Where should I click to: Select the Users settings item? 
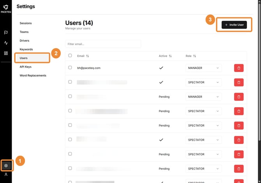pyautogui.click(x=32, y=58)
